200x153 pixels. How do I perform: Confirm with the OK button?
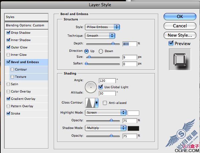pos(180,17)
